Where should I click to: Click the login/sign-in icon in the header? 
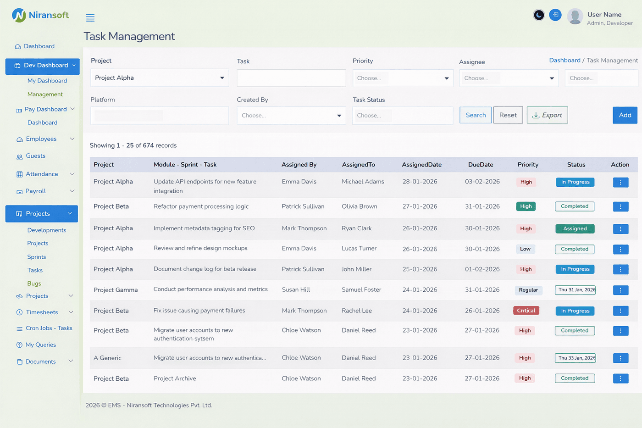tap(555, 15)
